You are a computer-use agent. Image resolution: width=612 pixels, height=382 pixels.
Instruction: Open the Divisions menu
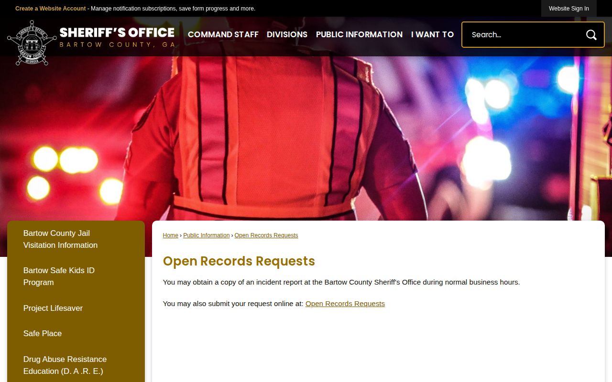pyautogui.click(x=287, y=34)
